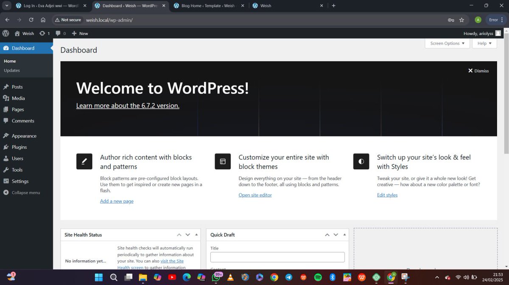509x285 pixels.
Task: Reload the current page
Action: pos(31,20)
